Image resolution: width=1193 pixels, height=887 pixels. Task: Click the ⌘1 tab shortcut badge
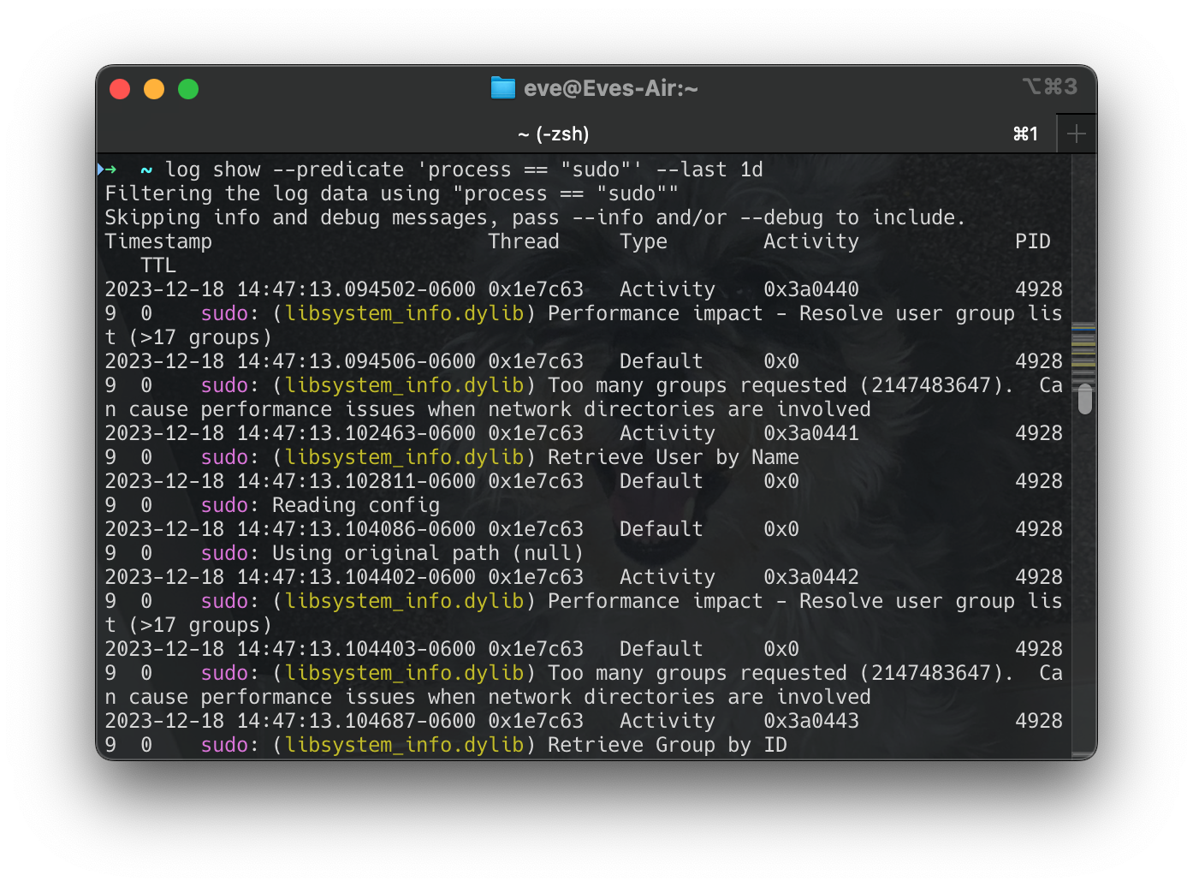coord(1025,134)
